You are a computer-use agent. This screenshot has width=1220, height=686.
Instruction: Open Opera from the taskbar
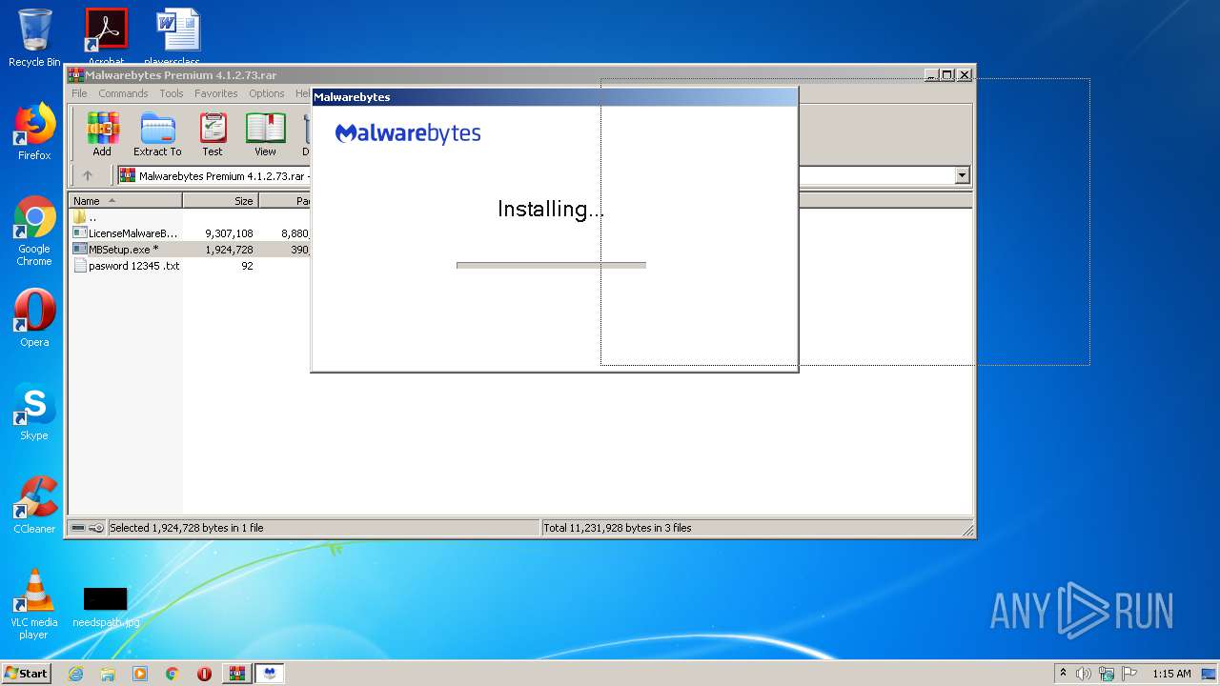click(205, 674)
